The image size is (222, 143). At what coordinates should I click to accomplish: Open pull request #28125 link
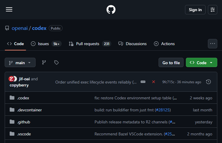click(x=163, y=110)
